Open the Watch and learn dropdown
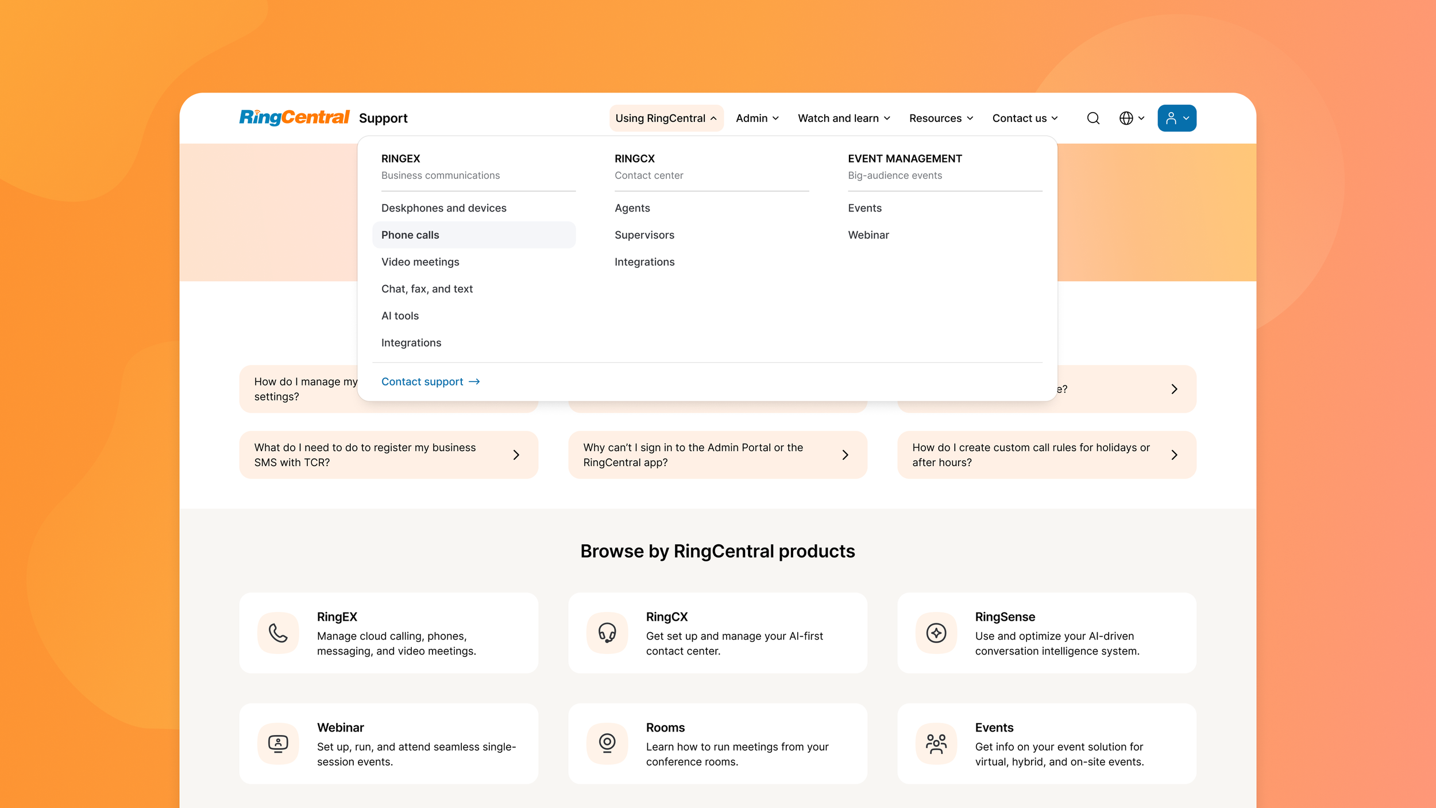Image resolution: width=1436 pixels, height=808 pixels. click(x=843, y=118)
